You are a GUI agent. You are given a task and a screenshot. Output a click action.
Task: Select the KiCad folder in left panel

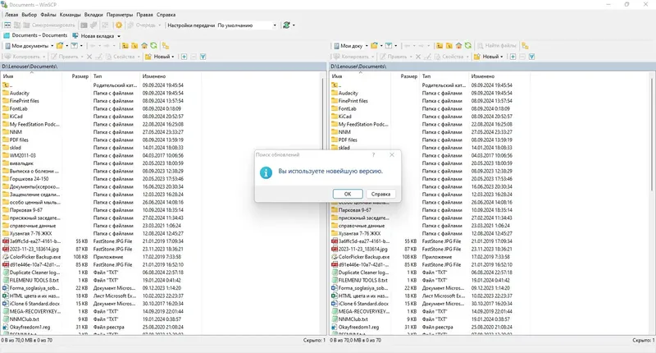point(16,117)
